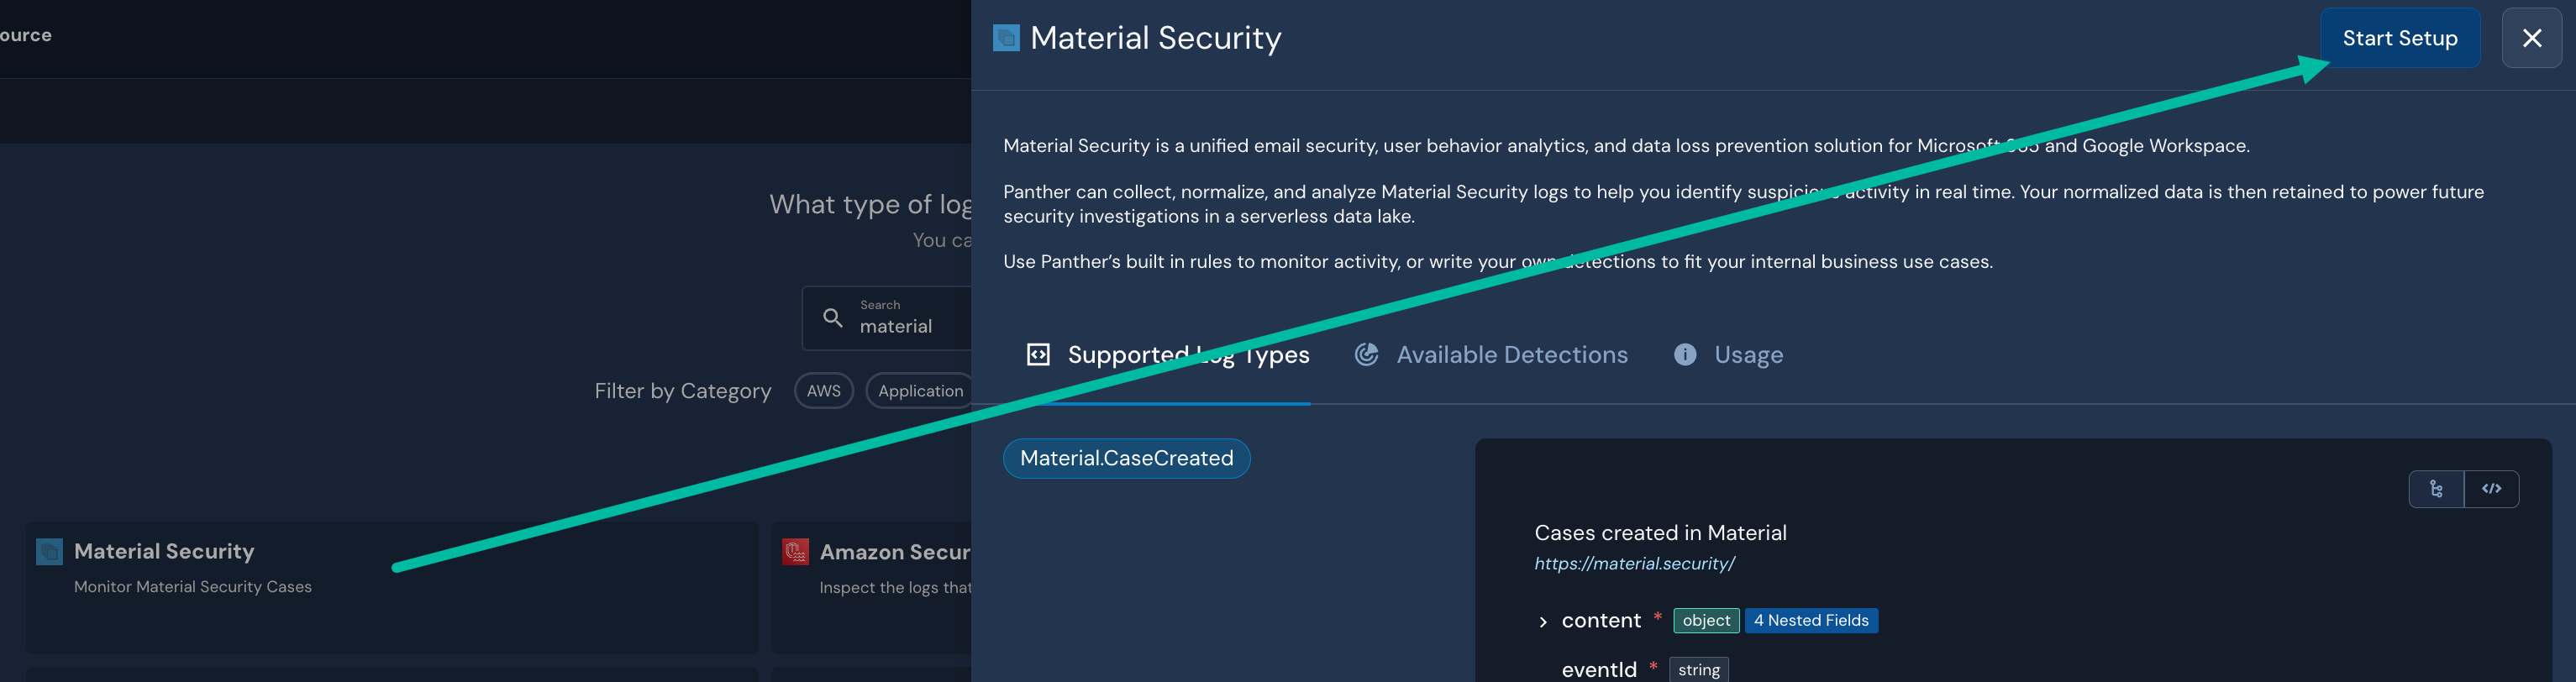The width and height of the screenshot is (2576, 682).
Task: Expand the content field chevron
Action: click(1543, 622)
